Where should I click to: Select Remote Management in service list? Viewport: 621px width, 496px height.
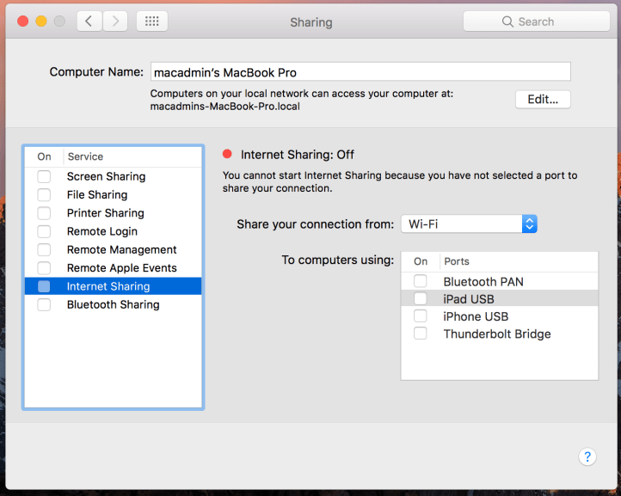pyautogui.click(x=121, y=249)
